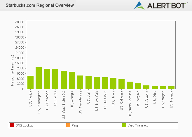Click the AlertBot triangle logo icon
This screenshot has height=137, width=192.
[139, 6]
